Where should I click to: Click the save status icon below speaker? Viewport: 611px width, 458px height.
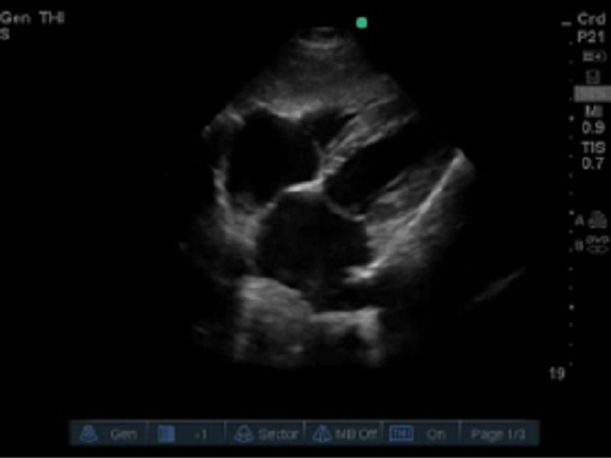pyautogui.click(x=592, y=76)
